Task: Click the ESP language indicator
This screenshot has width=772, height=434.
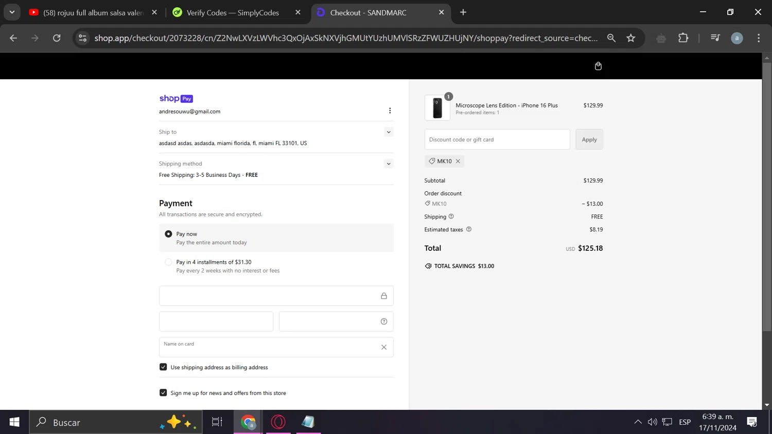Action: tap(685, 422)
